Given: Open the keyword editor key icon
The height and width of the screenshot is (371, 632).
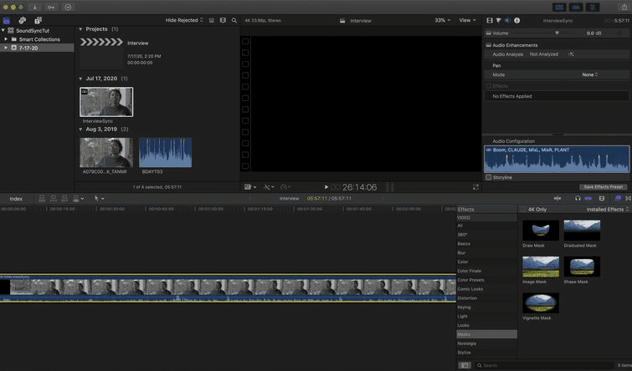Looking at the screenshot, I should (x=51, y=7).
